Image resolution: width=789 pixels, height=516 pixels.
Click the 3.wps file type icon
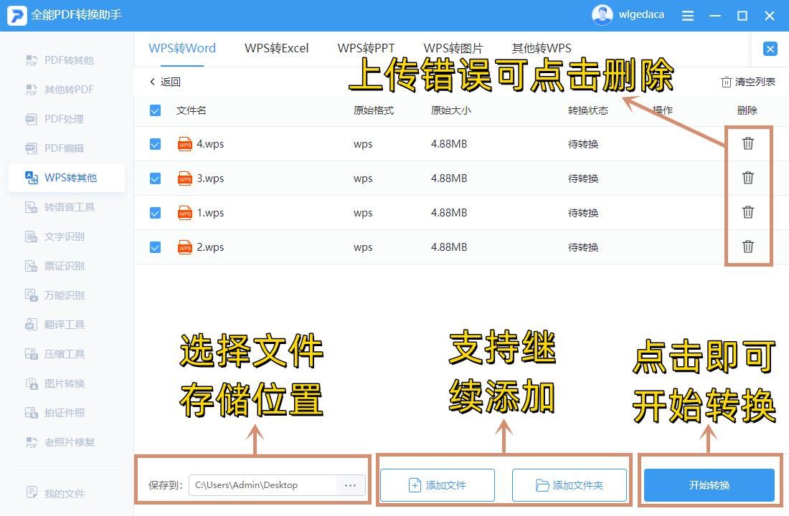[x=185, y=178]
